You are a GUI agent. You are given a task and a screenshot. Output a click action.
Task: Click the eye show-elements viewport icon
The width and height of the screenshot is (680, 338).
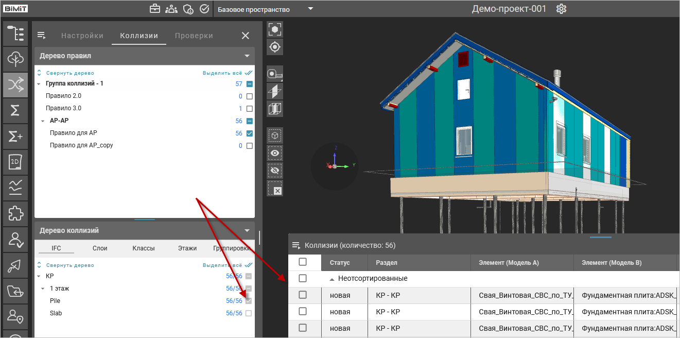point(275,153)
